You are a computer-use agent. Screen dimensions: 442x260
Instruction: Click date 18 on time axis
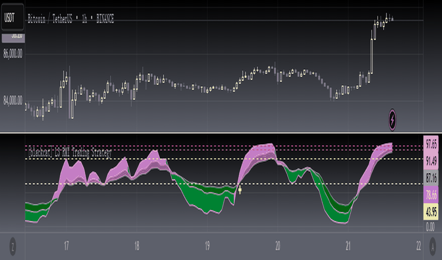[x=137, y=246]
